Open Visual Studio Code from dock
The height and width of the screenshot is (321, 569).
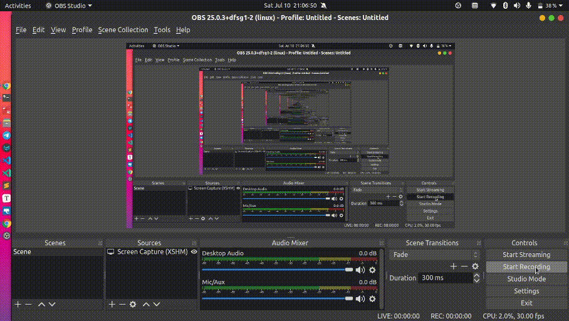(6, 160)
